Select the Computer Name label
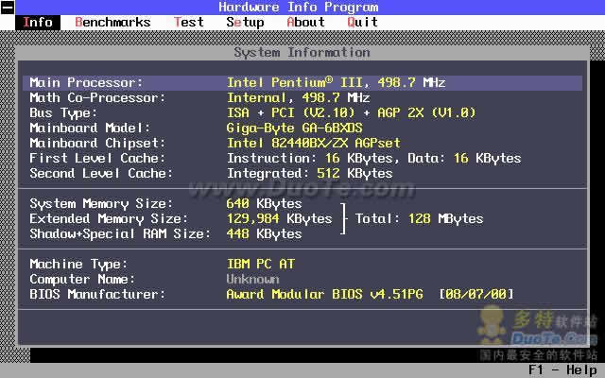This screenshot has height=378, width=605. click(82, 280)
